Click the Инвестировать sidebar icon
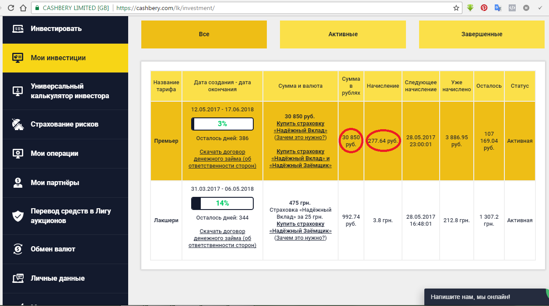 point(18,29)
